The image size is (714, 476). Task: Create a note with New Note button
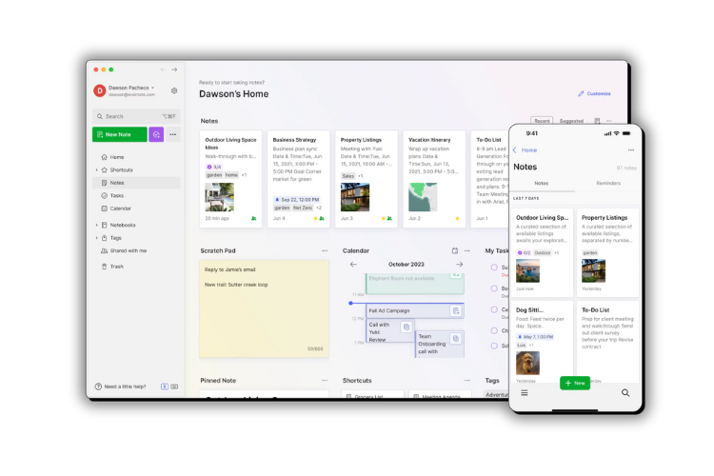(120, 134)
